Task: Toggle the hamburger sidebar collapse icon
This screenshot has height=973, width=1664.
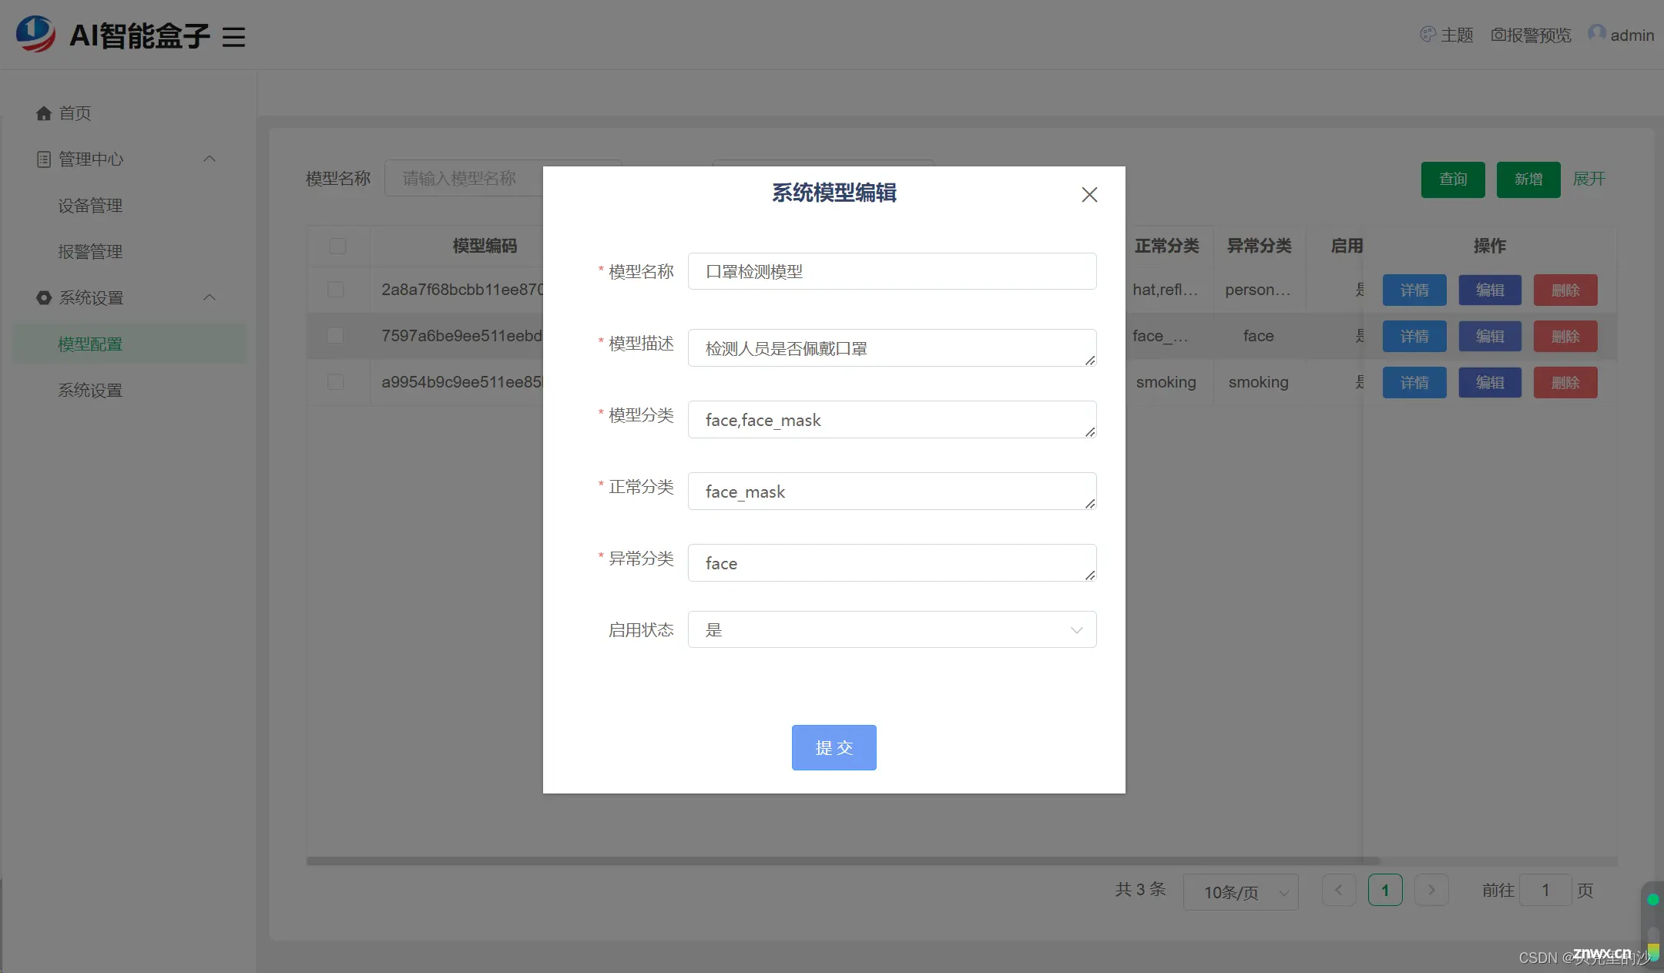Action: pos(233,37)
